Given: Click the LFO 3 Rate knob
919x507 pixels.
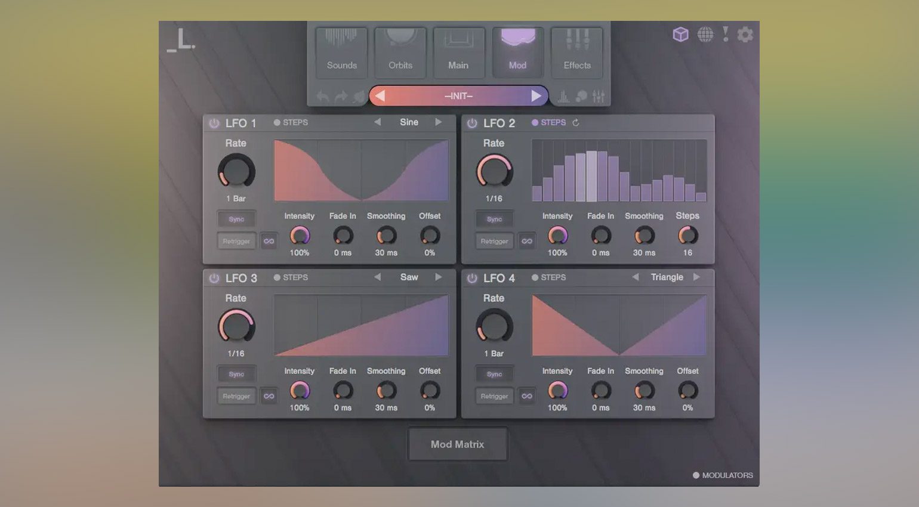Looking at the screenshot, I should 236,327.
